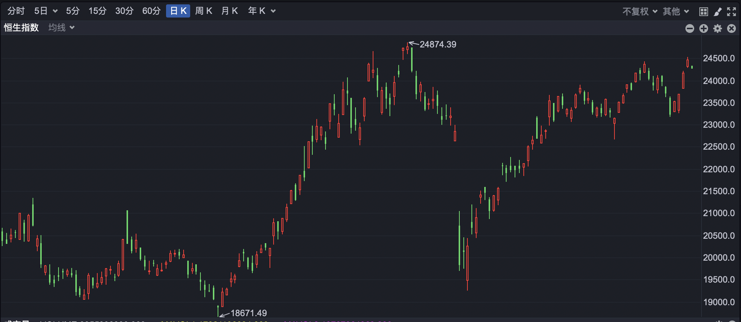Open the 其他 options dropdown

pyautogui.click(x=676, y=12)
